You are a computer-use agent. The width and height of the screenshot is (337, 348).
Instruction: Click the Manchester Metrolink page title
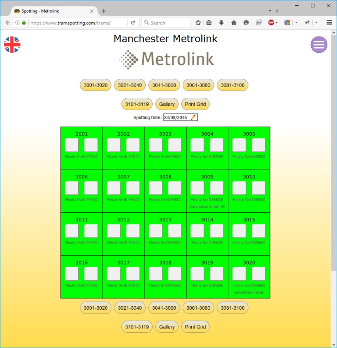tap(166, 39)
